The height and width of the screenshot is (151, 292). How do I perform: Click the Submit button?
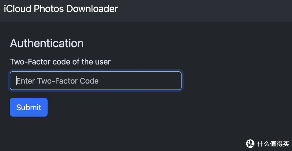pos(29,107)
